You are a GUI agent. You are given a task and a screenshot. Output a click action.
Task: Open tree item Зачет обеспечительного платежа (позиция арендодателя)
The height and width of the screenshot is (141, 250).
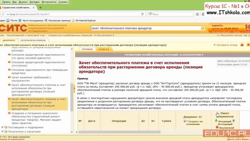(x=39, y=90)
